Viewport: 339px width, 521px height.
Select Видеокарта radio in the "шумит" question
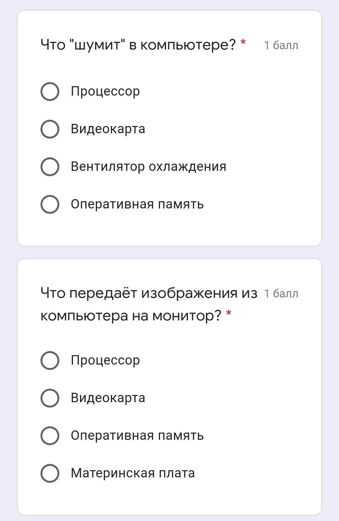click(50, 129)
